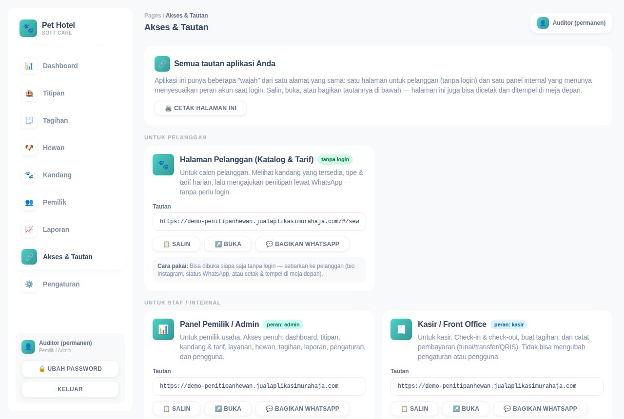
Task: Click the Auditor (permanen) badge at top right
Action: (571, 23)
